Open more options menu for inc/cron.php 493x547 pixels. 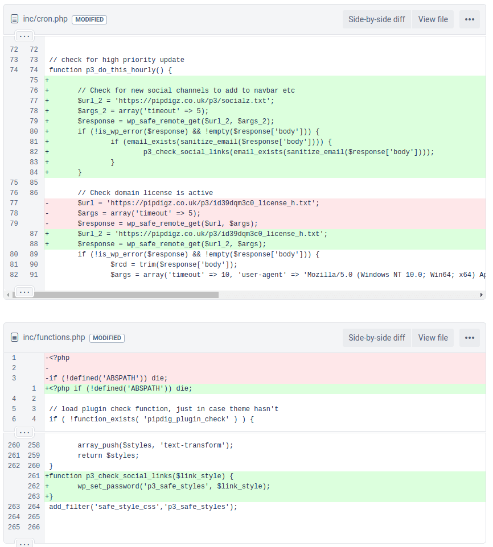tap(469, 19)
